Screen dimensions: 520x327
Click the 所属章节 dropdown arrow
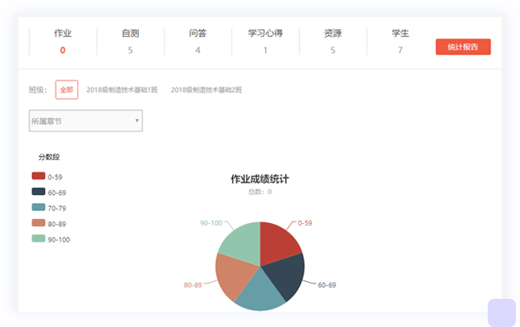137,121
